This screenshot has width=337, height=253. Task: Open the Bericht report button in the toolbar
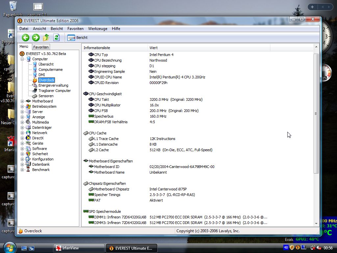point(77,38)
